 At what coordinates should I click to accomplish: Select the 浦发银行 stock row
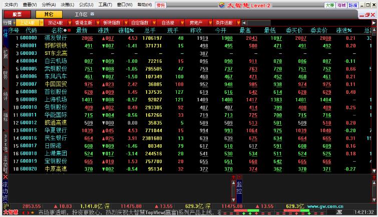[55, 38]
